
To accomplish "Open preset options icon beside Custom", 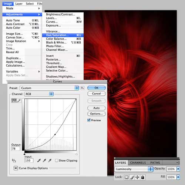I will pos(83,88).
